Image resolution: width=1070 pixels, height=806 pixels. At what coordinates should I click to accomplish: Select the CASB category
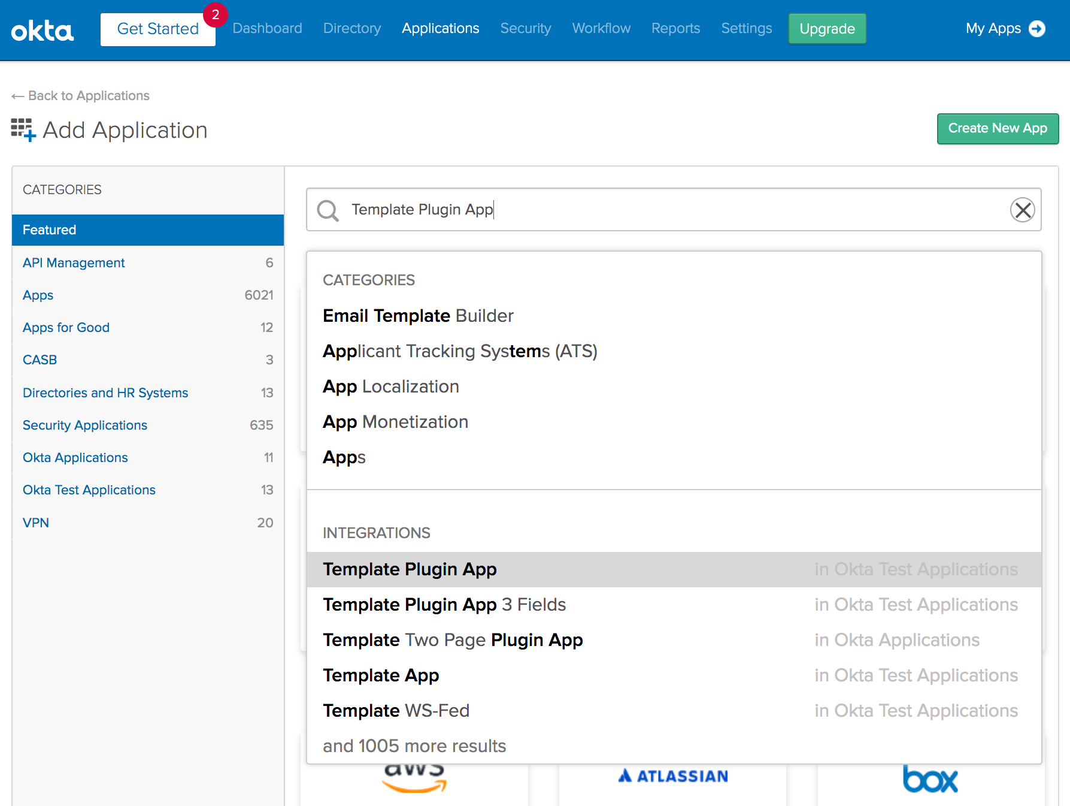point(148,360)
